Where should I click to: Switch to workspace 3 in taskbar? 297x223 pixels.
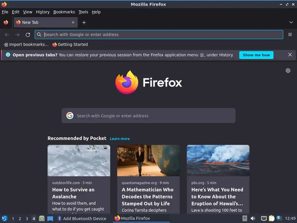tap(27, 219)
